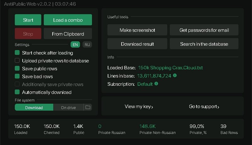Screen dimensions: 252x145
Task: Disable Automatically download checkbox
Action: tap(17, 92)
